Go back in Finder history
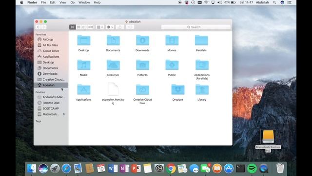The image size is (312, 176). (38, 27)
